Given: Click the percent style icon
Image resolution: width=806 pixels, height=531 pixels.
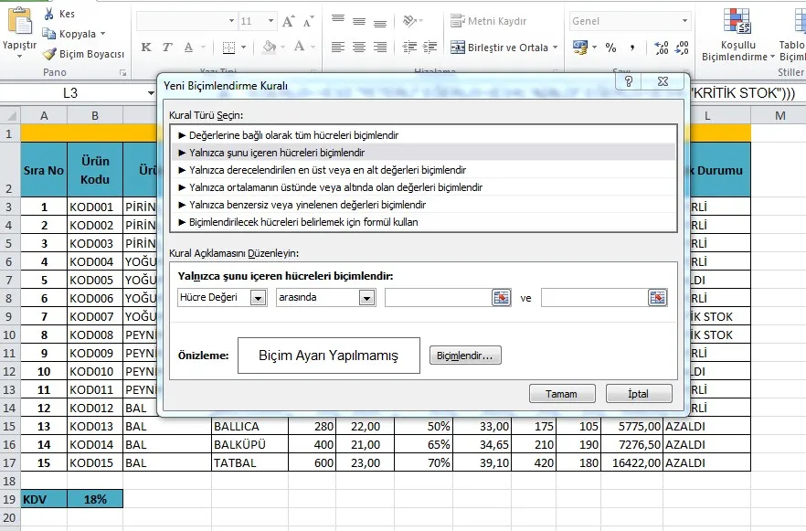Looking at the screenshot, I should (x=610, y=48).
